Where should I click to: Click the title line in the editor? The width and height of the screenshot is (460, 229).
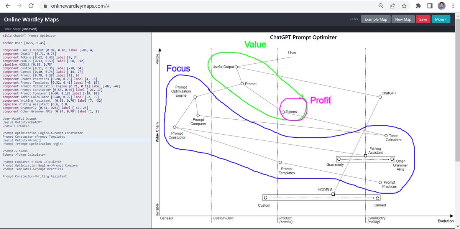click(x=29, y=36)
